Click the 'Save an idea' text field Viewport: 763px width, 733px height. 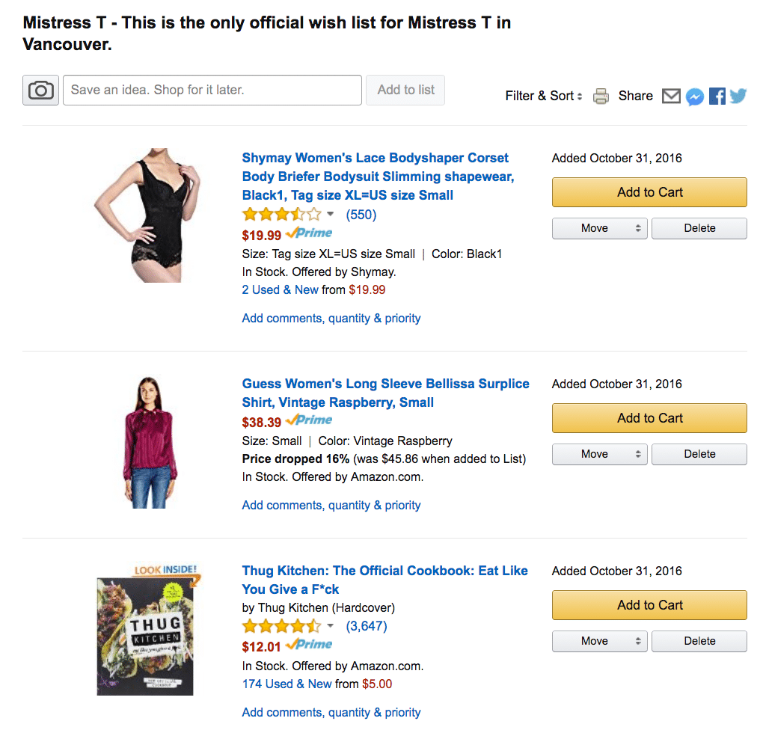click(212, 90)
